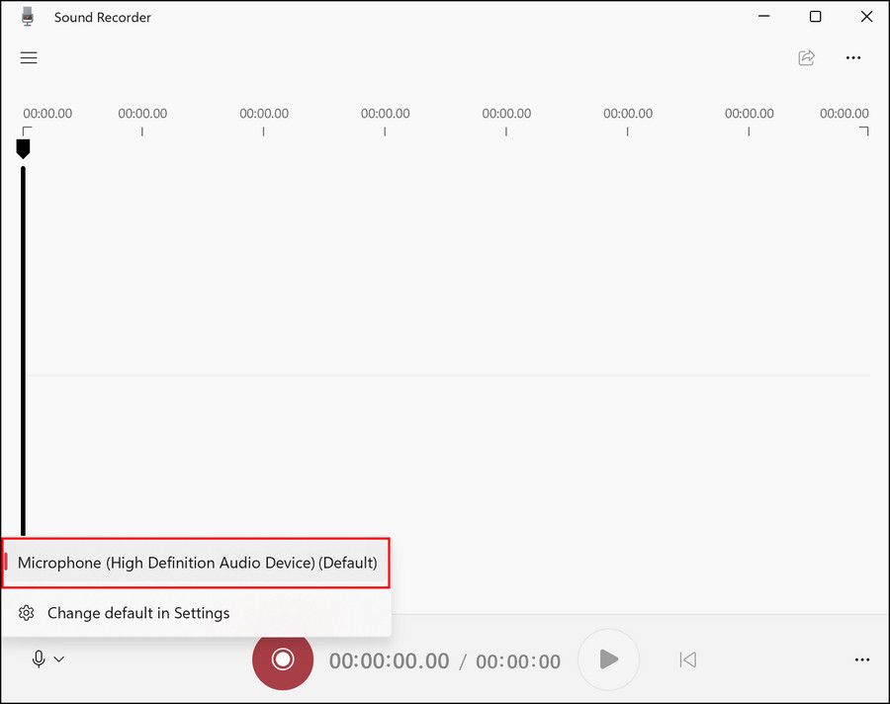Choose Change default in Settings

(x=137, y=613)
